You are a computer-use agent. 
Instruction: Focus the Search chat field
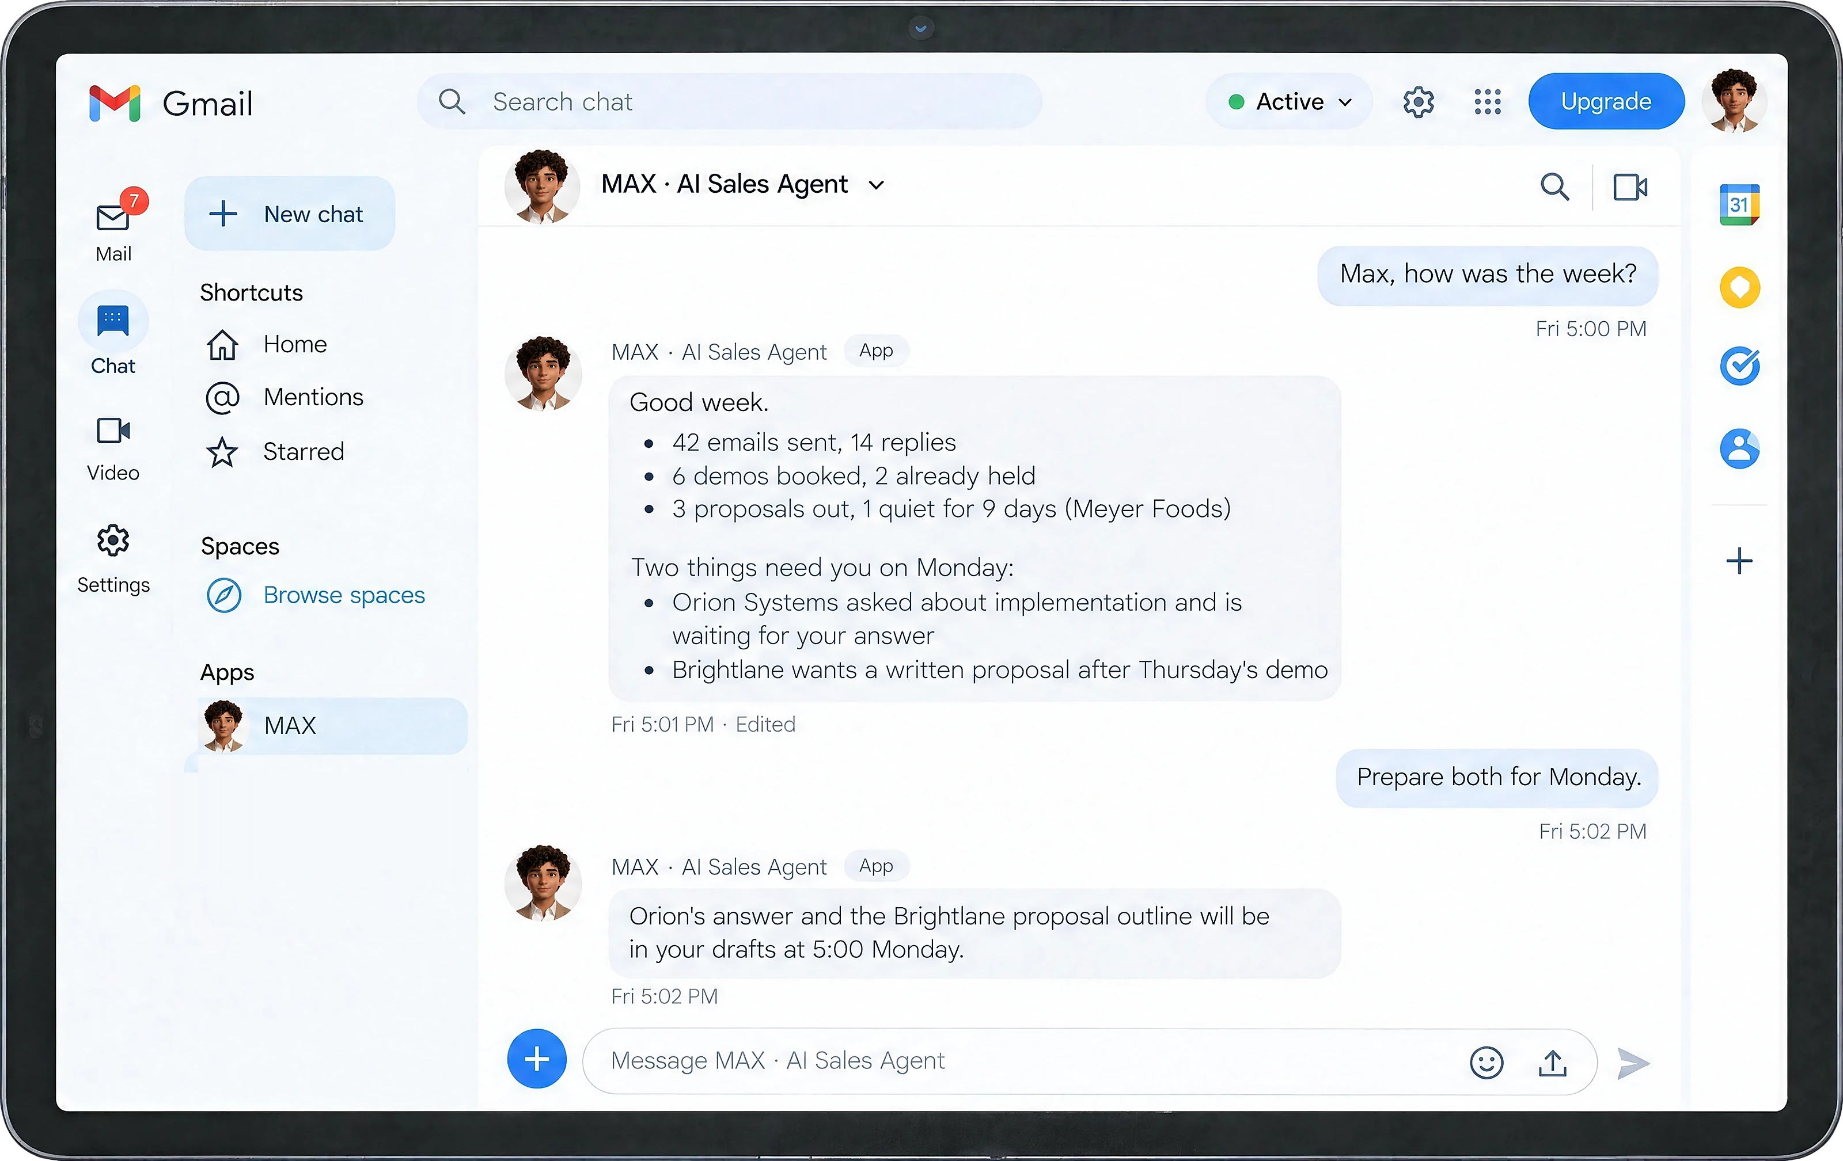coord(729,102)
